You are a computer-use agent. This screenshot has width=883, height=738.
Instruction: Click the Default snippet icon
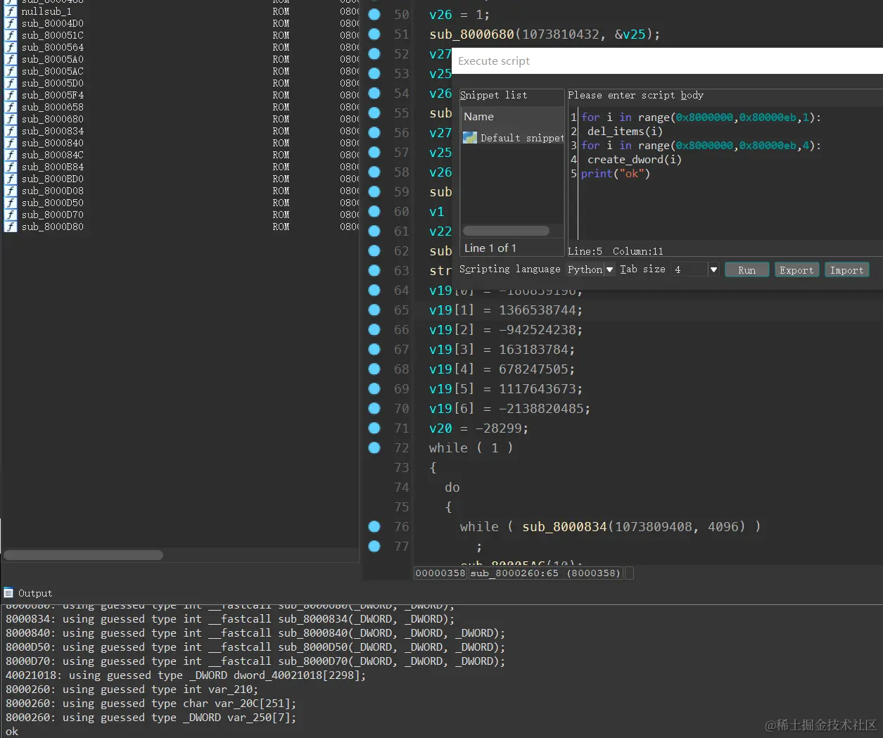470,138
